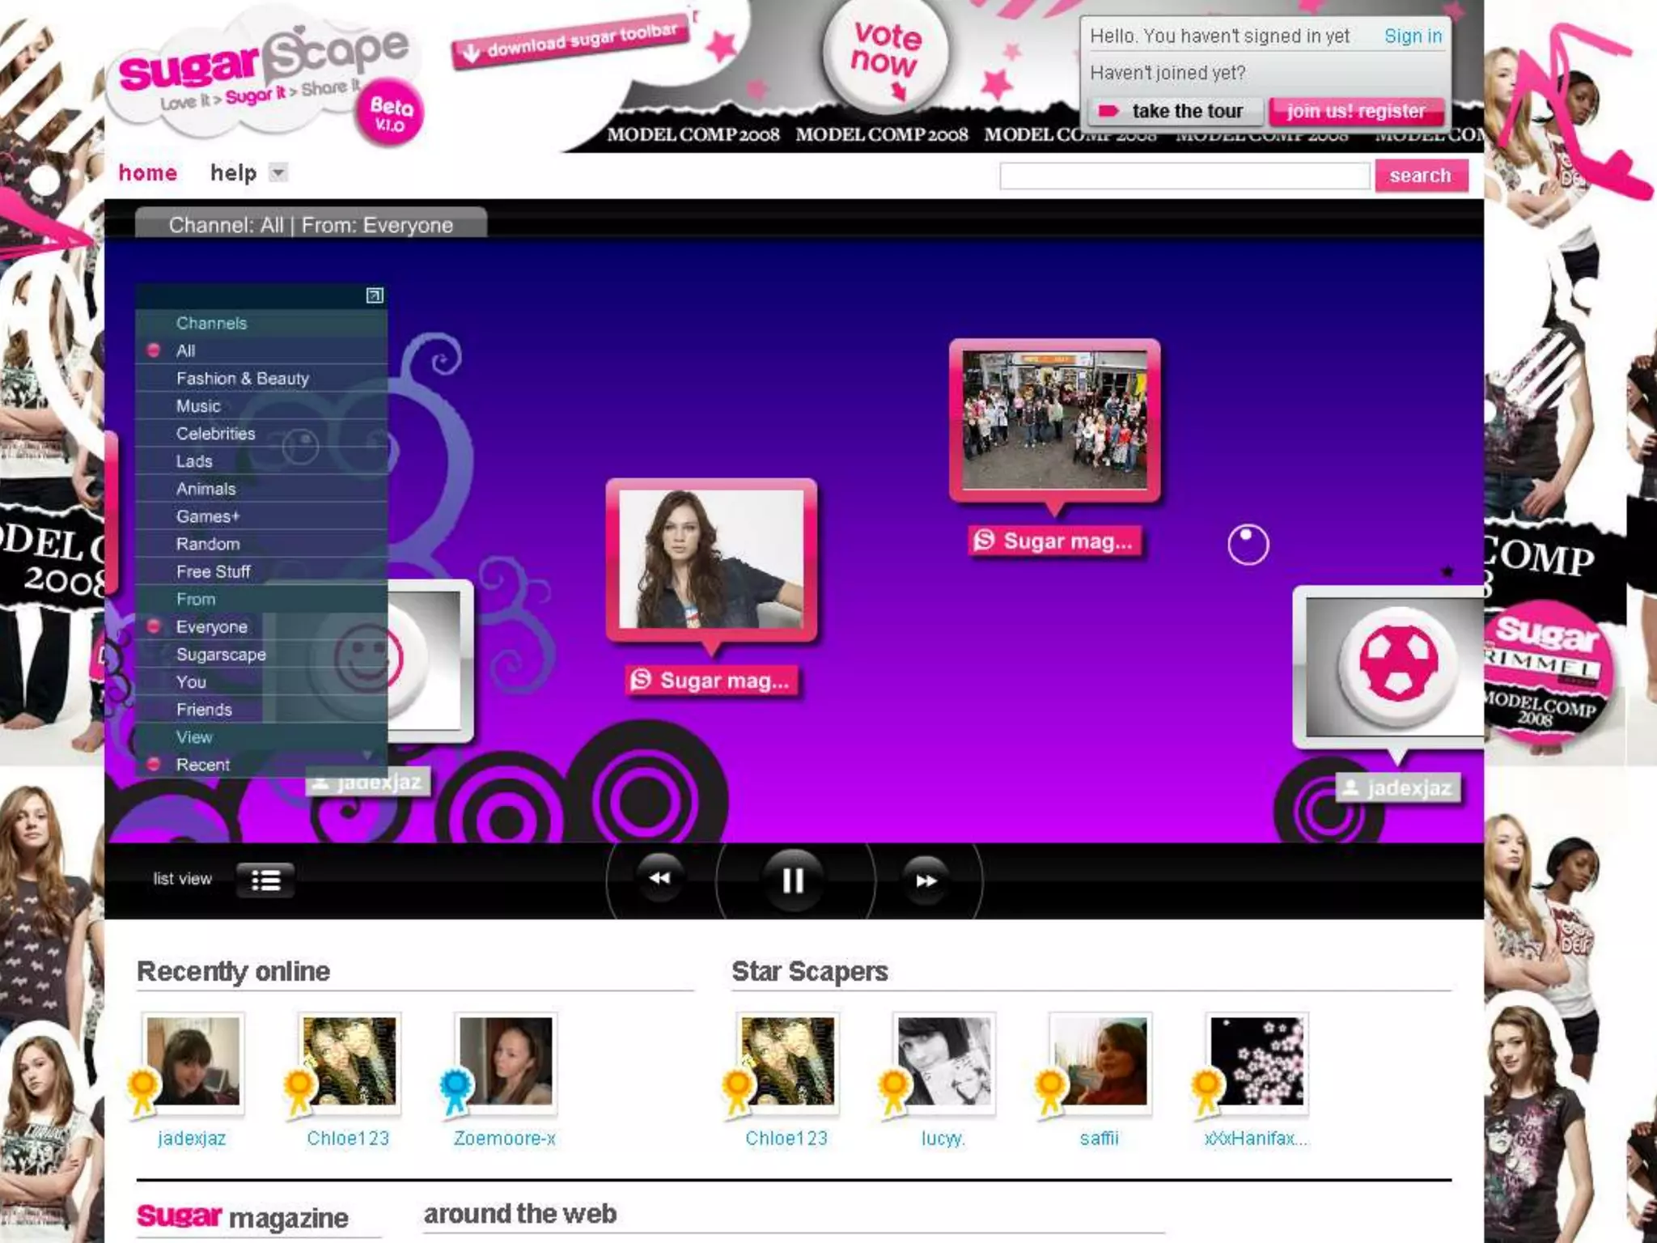The image size is (1657, 1243).
Task: Open xXxHanifax profile thumbnail
Action: pyautogui.click(x=1257, y=1061)
